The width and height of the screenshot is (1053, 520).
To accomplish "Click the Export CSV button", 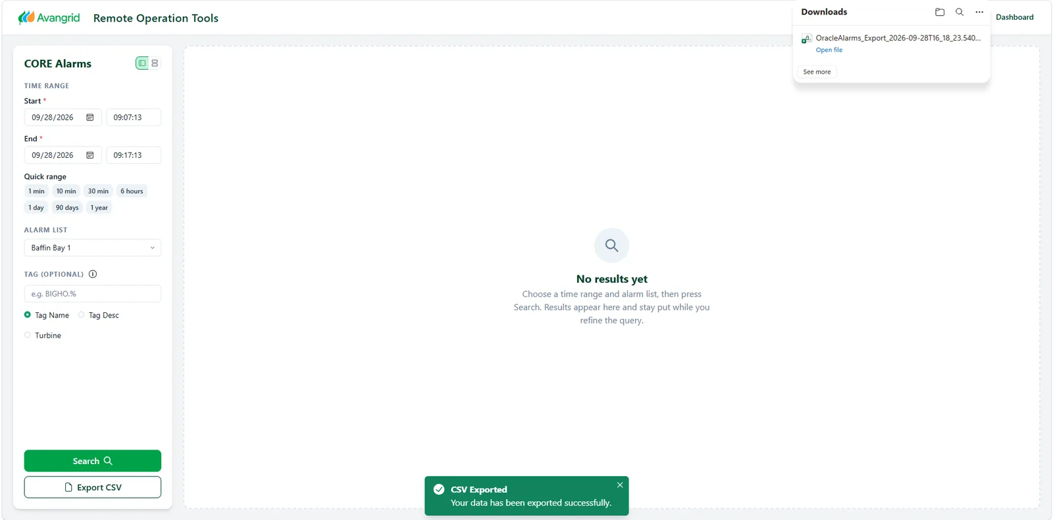I will 93,487.
